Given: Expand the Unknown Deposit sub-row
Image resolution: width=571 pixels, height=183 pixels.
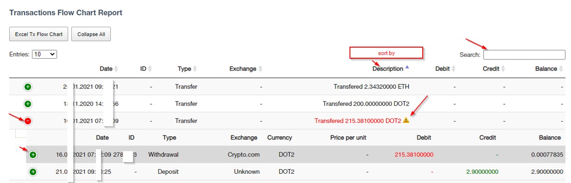Looking at the screenshot, I should [33, 172].
